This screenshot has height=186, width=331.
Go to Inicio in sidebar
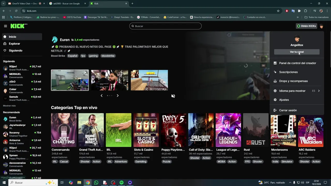click(22, 37)
